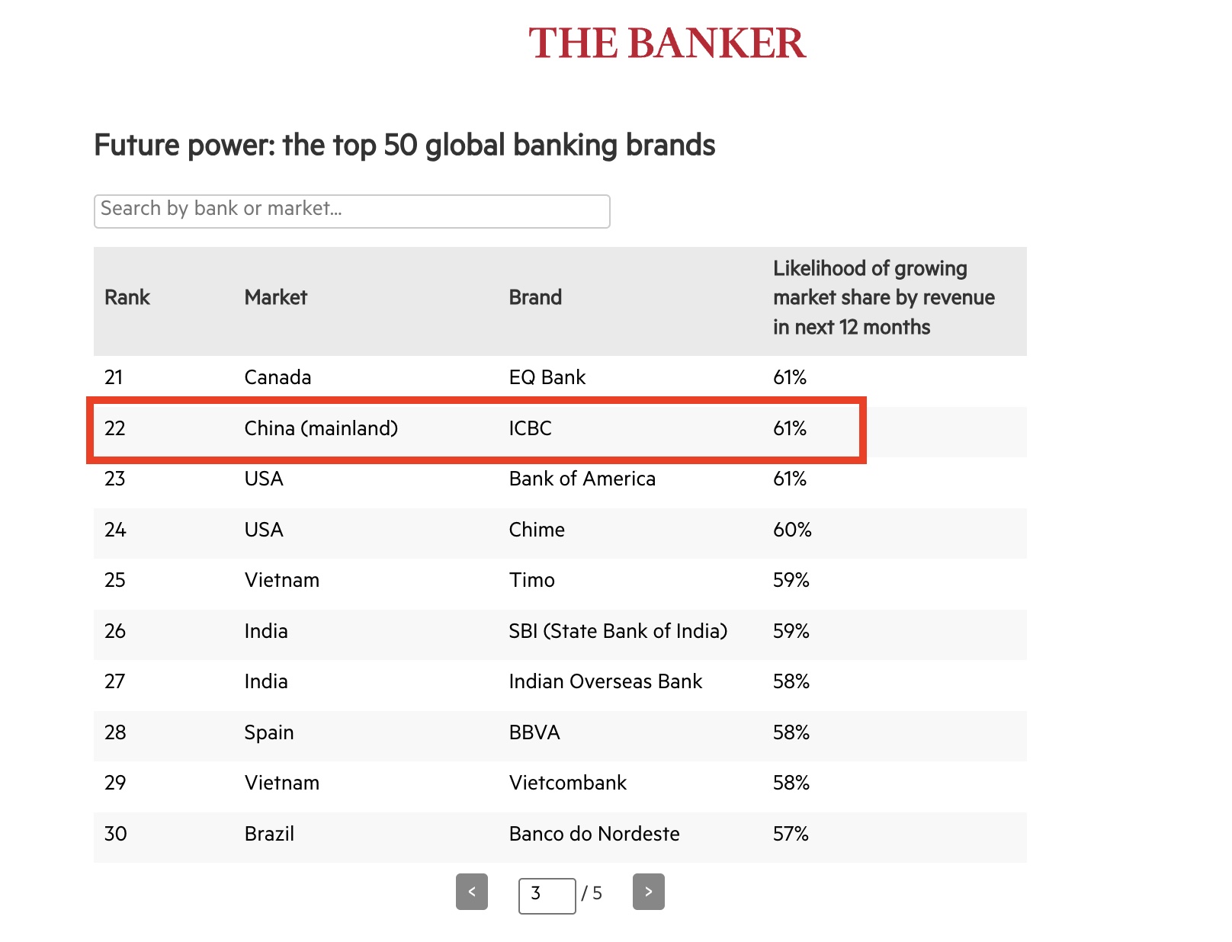The height and width of the screenshot is (942, 1232).
Task: Click the Market column header
Action: point(276,297)
